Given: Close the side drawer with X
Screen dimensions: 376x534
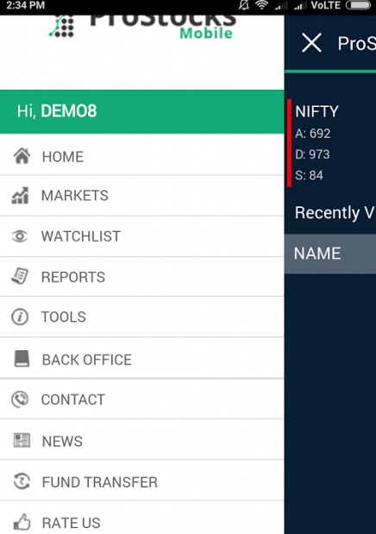Looking at the screenshot, I should 311,43.
